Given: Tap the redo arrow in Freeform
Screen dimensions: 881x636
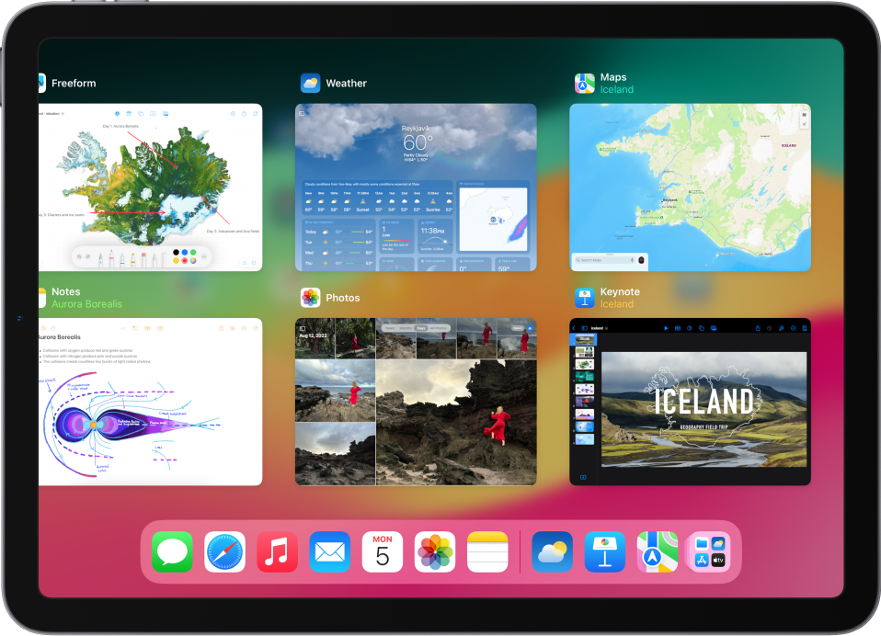Looking at the screenshot, I should click(87, 256).
